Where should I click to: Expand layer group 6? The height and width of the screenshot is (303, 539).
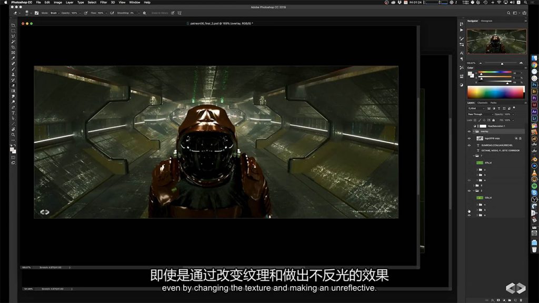(474, 186)
